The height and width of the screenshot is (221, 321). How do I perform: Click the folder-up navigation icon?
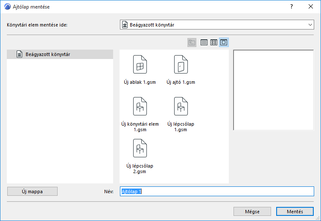click(x=192, y=42)
